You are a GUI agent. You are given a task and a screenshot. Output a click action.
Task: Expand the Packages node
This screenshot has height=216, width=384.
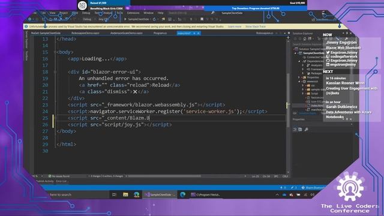click(303, 73)
